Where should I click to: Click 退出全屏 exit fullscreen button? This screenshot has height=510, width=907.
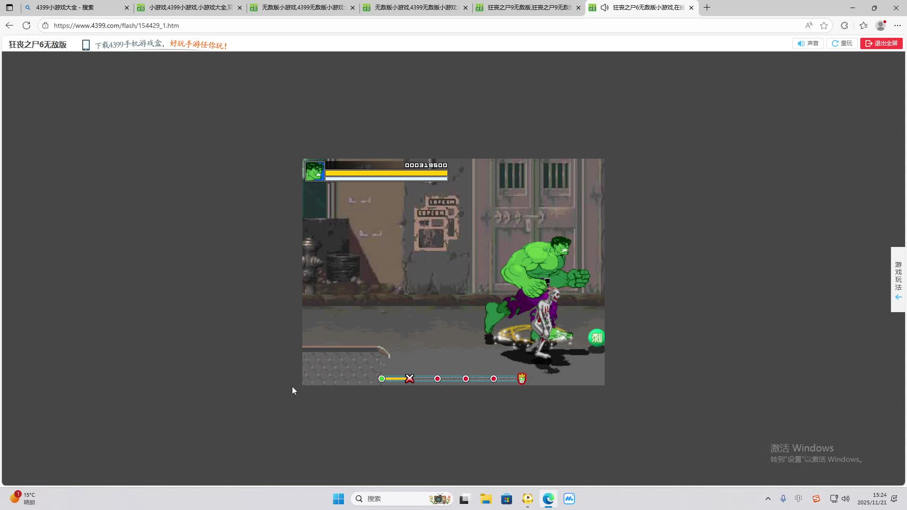coord(881,43)
